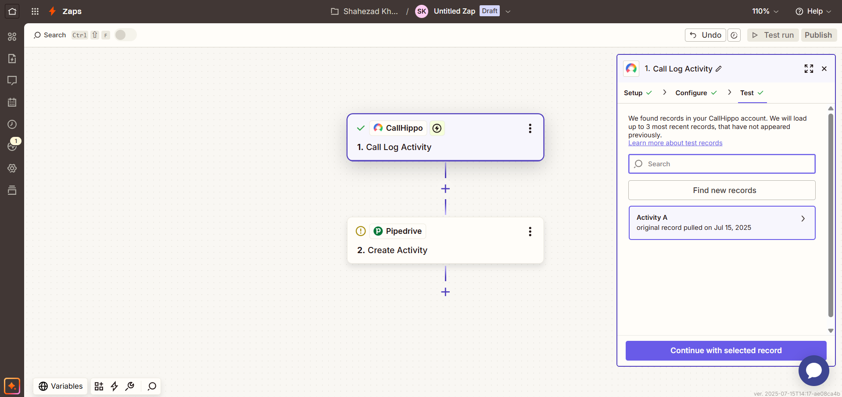Open the CallHippo step three-dot menu

[x=530, y=128]
